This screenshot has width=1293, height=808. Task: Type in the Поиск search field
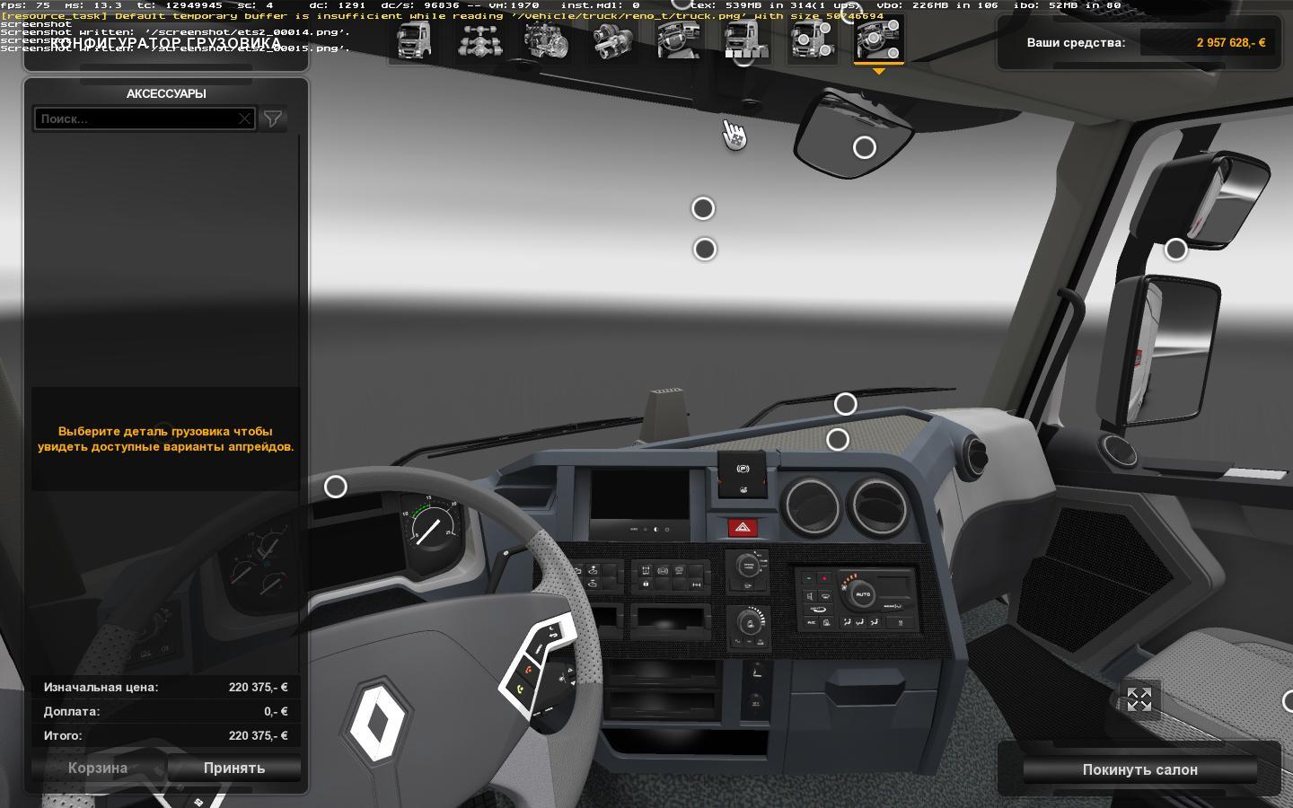point(135,119)
